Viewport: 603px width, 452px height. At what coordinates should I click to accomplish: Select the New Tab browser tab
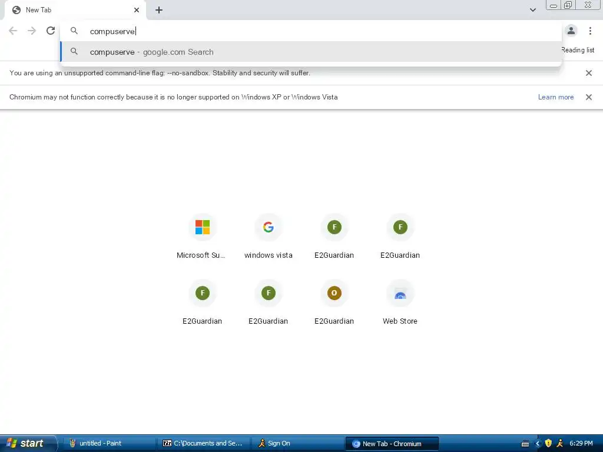75,10
